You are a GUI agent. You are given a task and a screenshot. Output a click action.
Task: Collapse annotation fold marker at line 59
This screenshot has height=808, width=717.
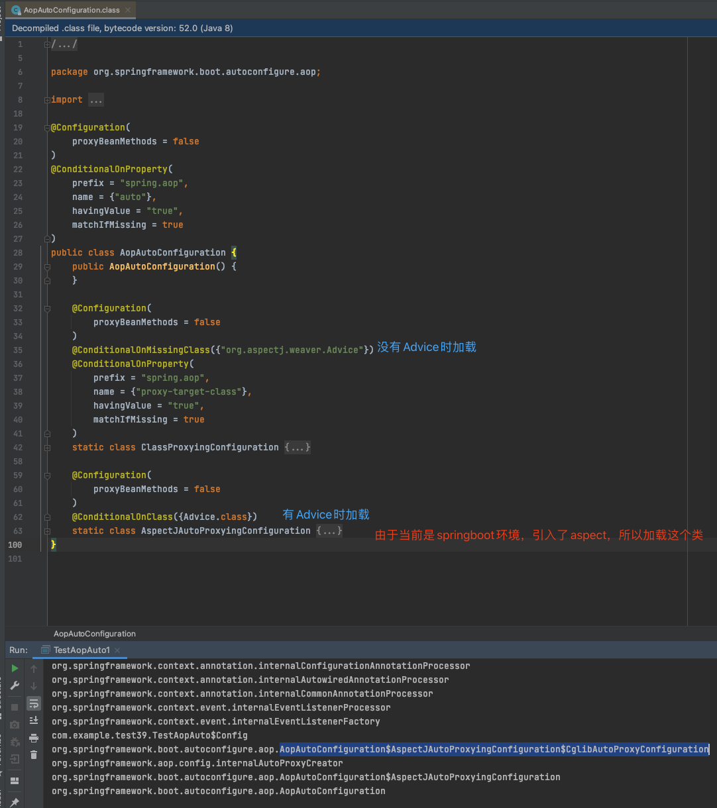point(47,476)
